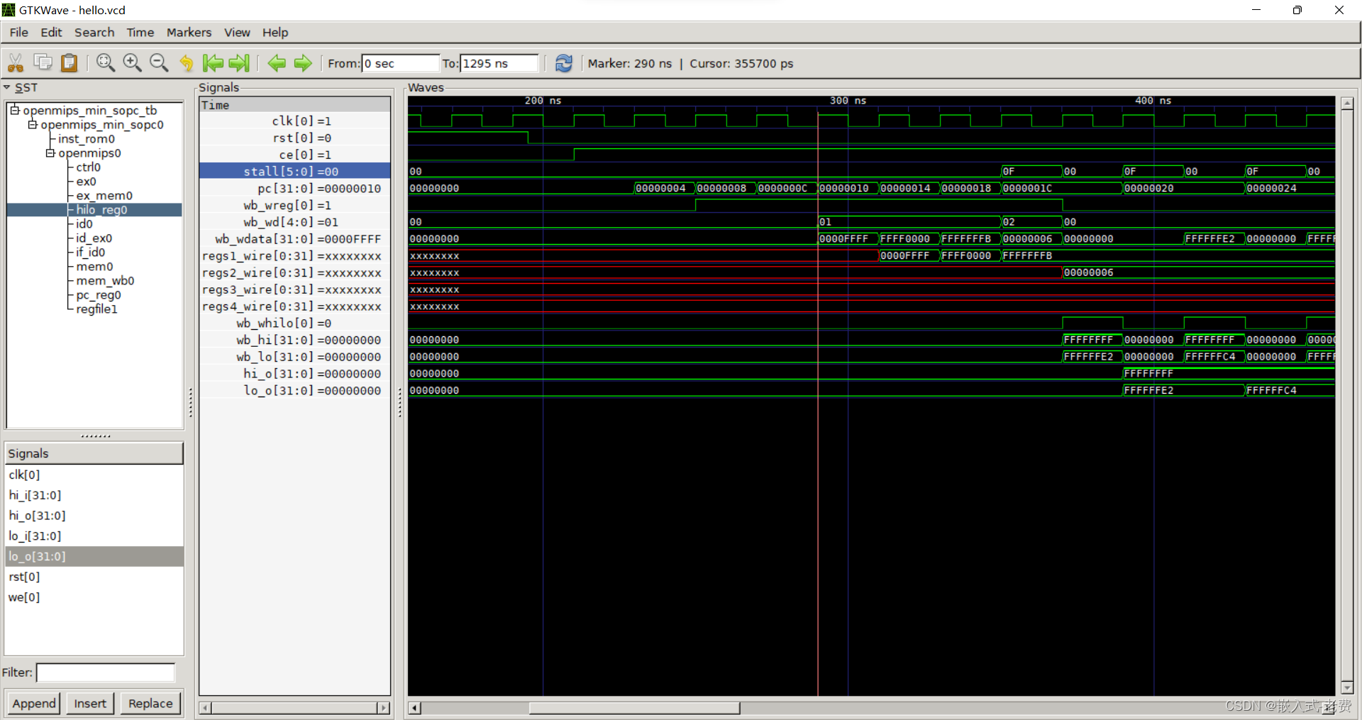Find next edge with right green arrow
Viewport: 1362px width, 720px height.
303,63
